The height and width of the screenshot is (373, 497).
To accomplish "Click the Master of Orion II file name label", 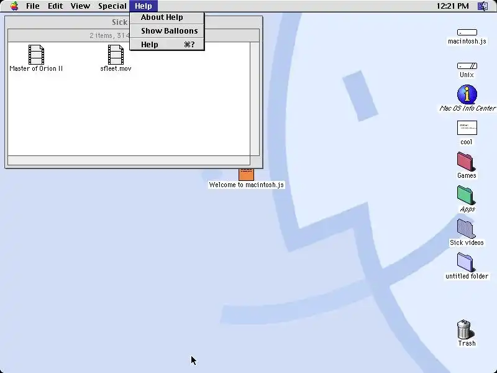I will (36, 68).
